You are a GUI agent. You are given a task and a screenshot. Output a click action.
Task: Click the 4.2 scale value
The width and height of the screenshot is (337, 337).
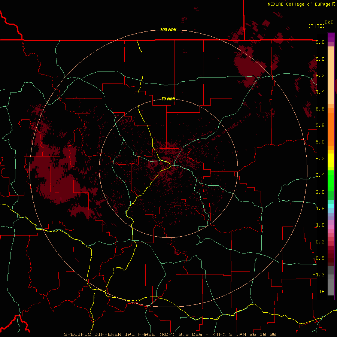click(x=320, y=159)
